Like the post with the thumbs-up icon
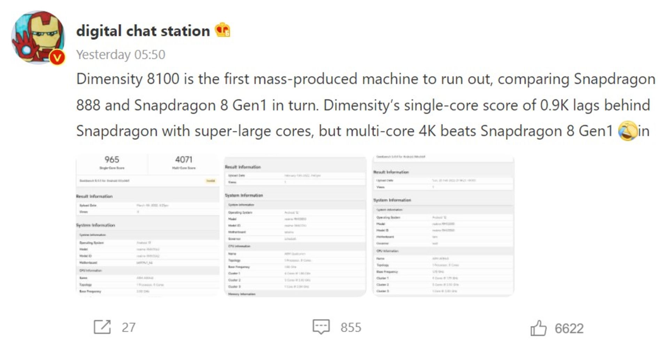This screenshot has height=345, width=669. [x=538, y=328]
